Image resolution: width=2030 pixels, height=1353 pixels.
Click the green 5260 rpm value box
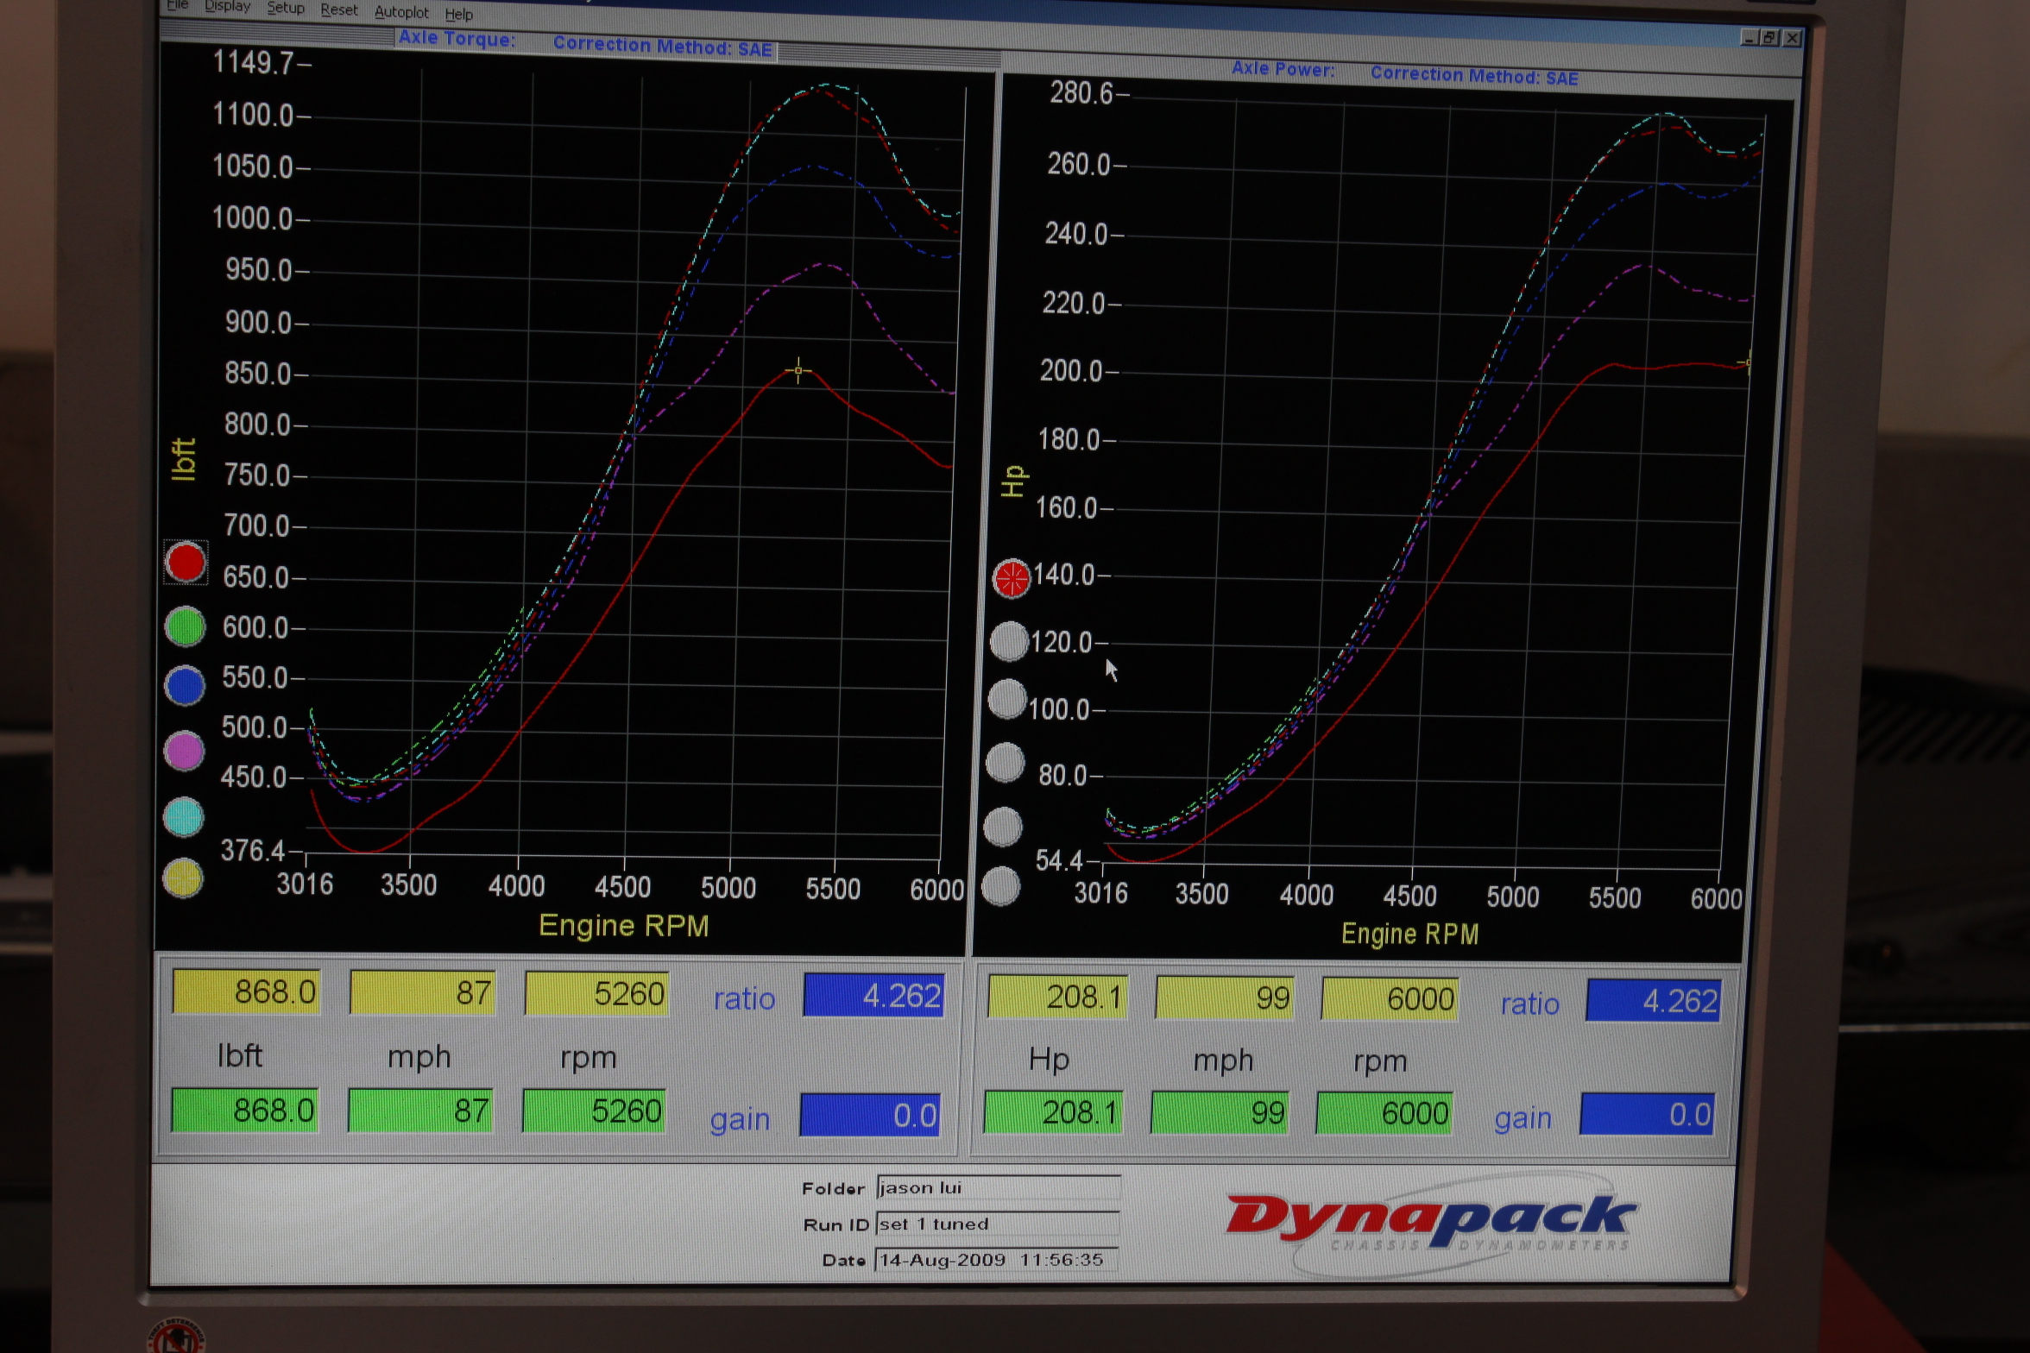pyautogui.click(x=595, y=1111)
